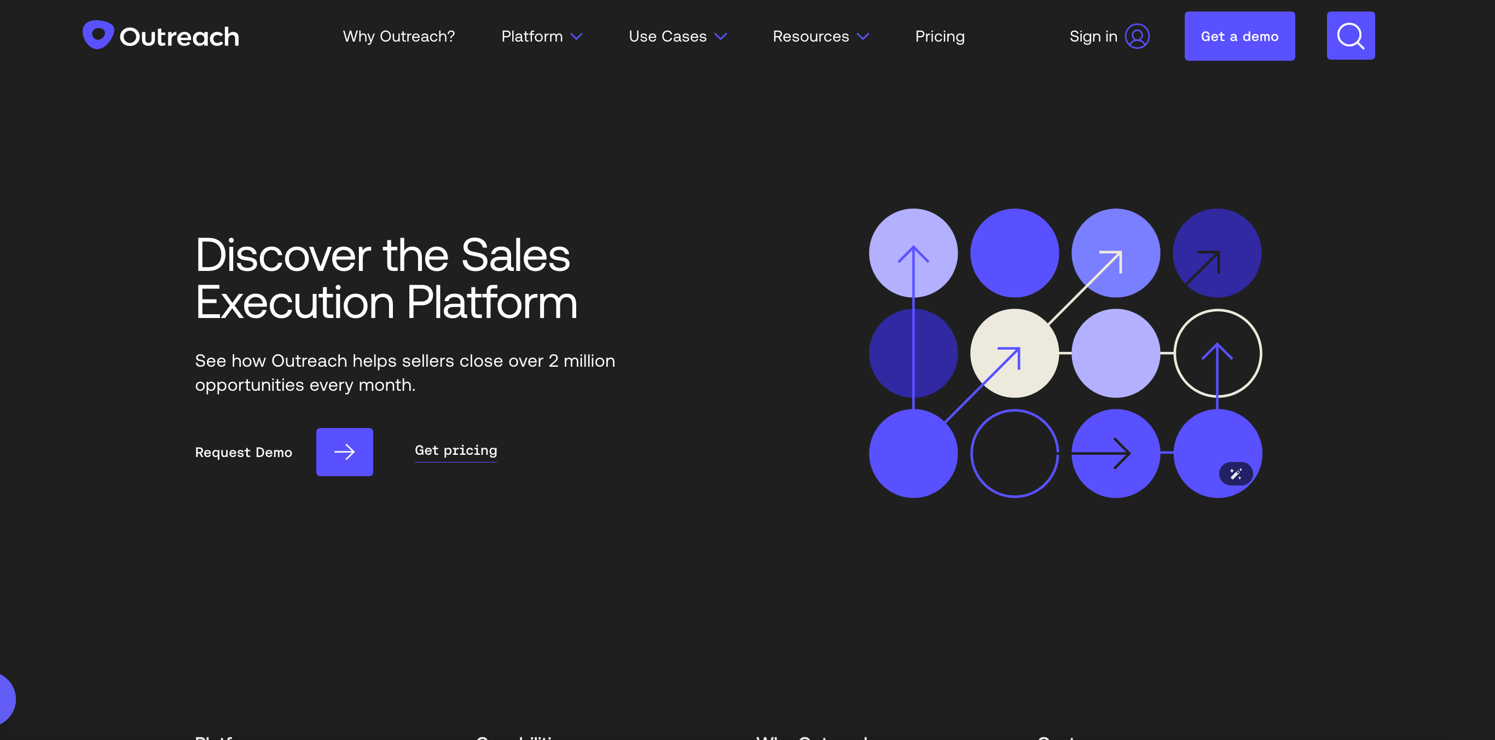
Task: Click the user profile icon by Sign in
Action: click(1137, 36)
